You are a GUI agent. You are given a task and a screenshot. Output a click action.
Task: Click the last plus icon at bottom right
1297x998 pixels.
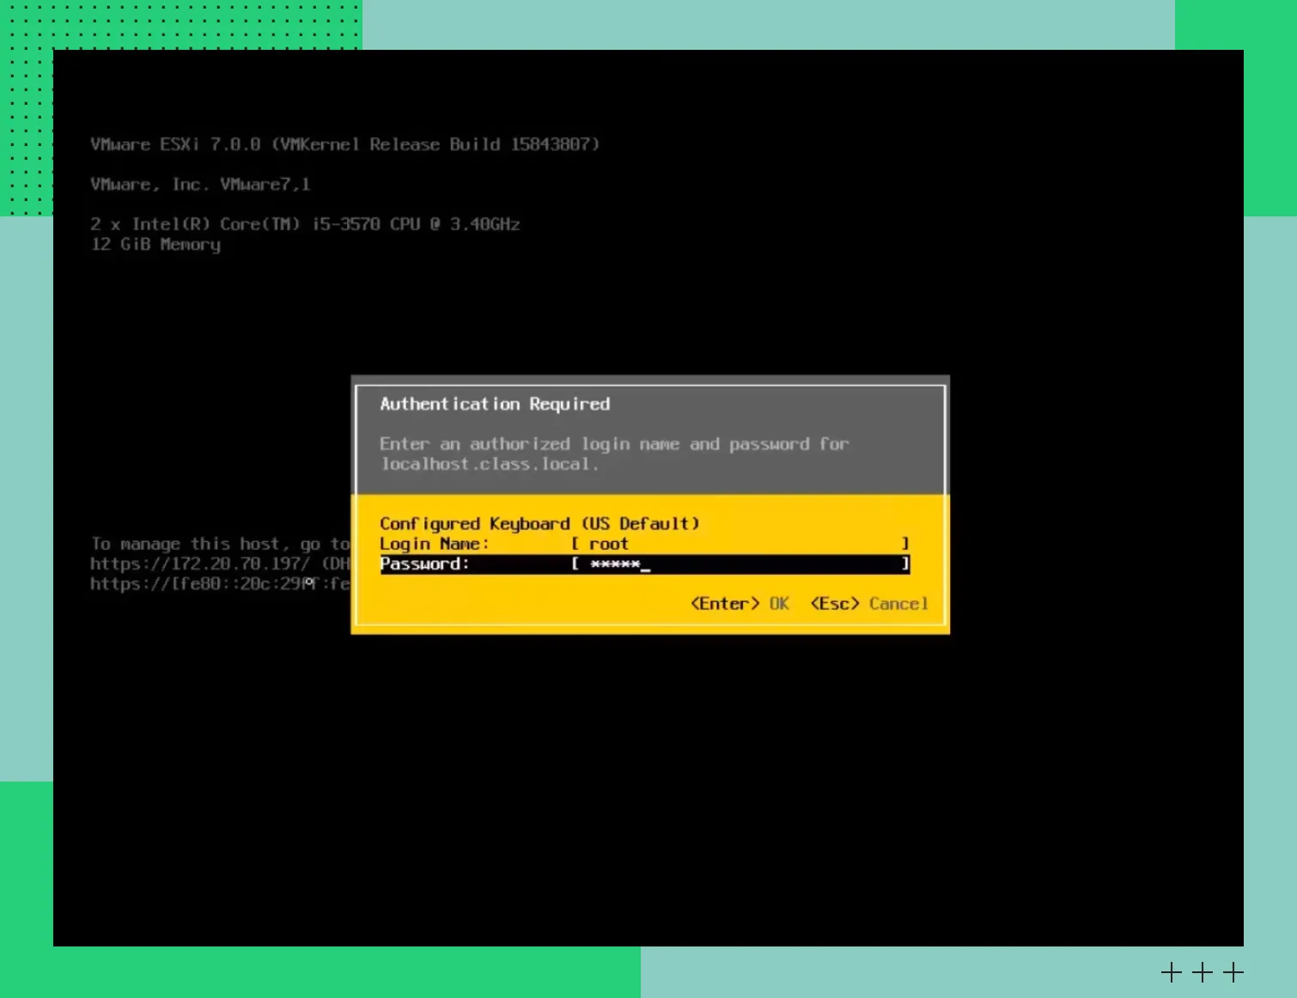tap(1233, 972)
